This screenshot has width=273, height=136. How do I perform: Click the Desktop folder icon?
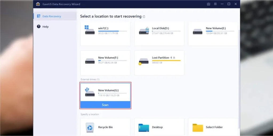click(144, 128)
